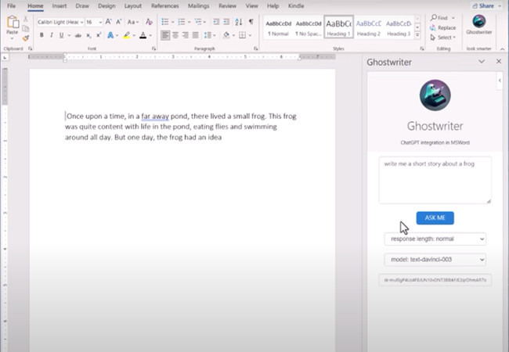The width and height of the screenshot is (509, 352).
Task: Justify text alignment
Action: coord(196,35)
